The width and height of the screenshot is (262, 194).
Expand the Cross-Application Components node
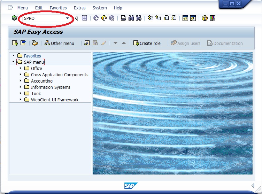pyautogui.click(x=21, y=74)
